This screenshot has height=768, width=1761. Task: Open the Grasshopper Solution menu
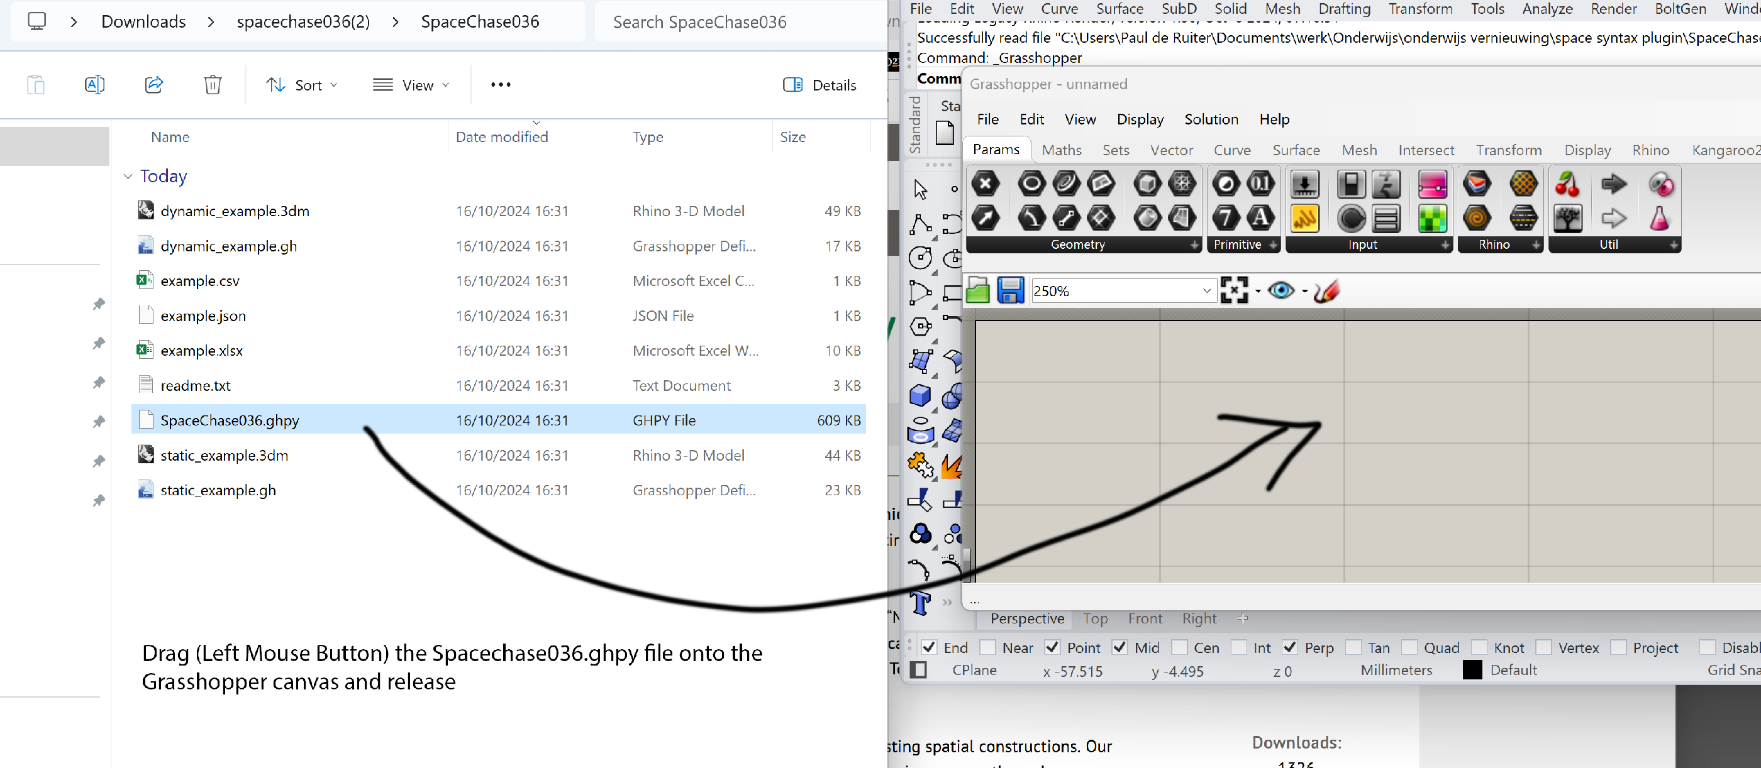[1211, 119]
